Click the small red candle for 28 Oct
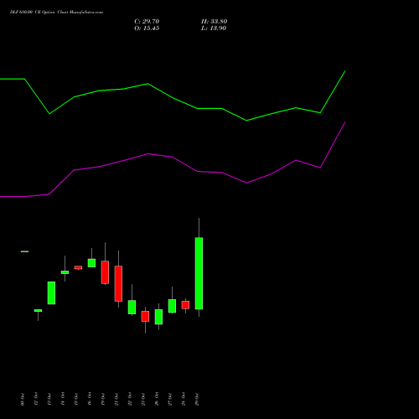Viewport: 419px width, 419px height. pyautogui.click(x=185, y=305)
